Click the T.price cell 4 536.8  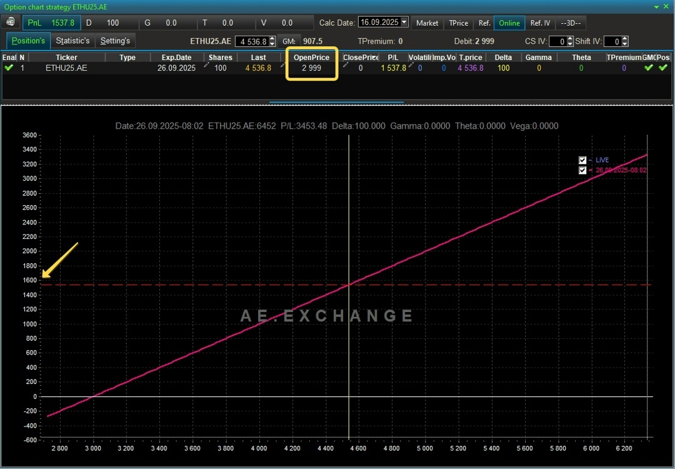471,68
